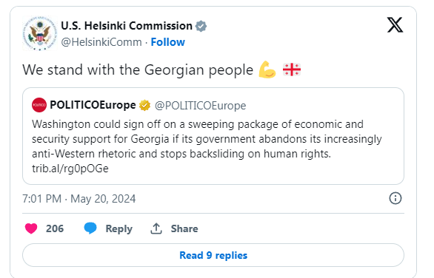Click the gold verified badge on POLITICOEurope
434x278 pixels.
click(144, 105)
